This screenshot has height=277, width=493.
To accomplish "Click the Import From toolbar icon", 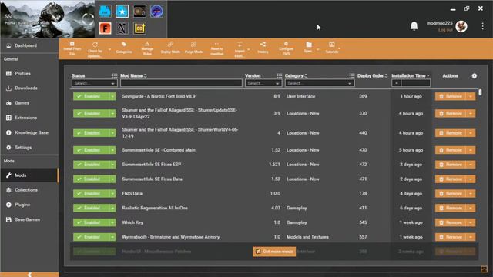I will pos(240,49).
